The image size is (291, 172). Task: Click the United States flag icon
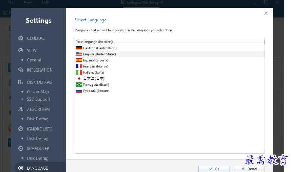[x=79, y=54]
